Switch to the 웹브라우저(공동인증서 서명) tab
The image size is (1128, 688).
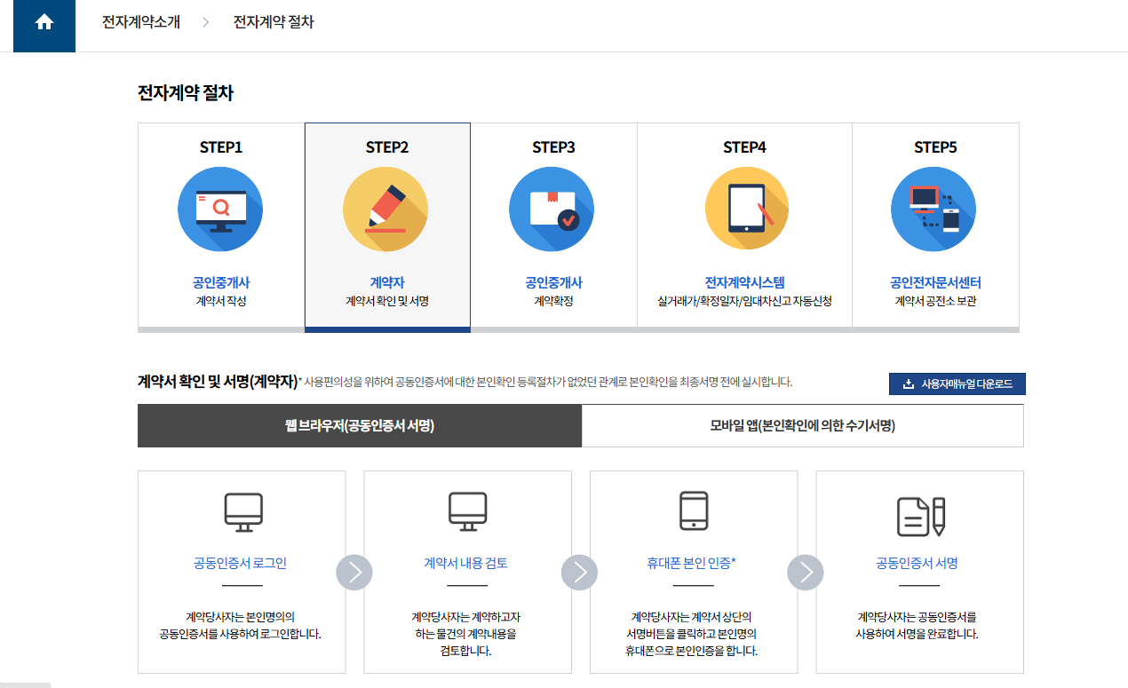click(359, 425)
